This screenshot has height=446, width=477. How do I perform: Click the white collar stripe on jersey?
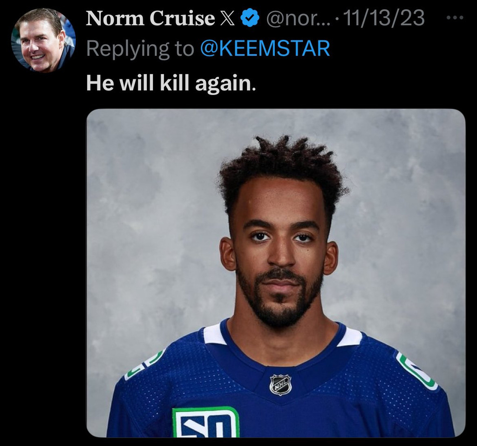point(215,335)
